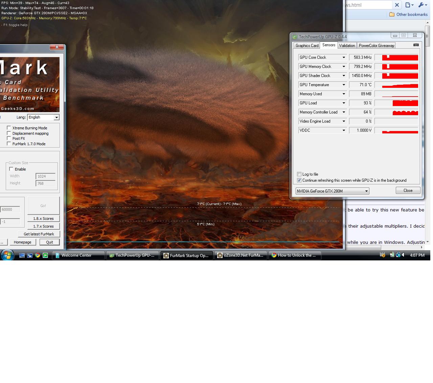Switch to oZone3D.Net FurMark taskbar window
This screenshot has height=383, width=433.
pos(241,255)
